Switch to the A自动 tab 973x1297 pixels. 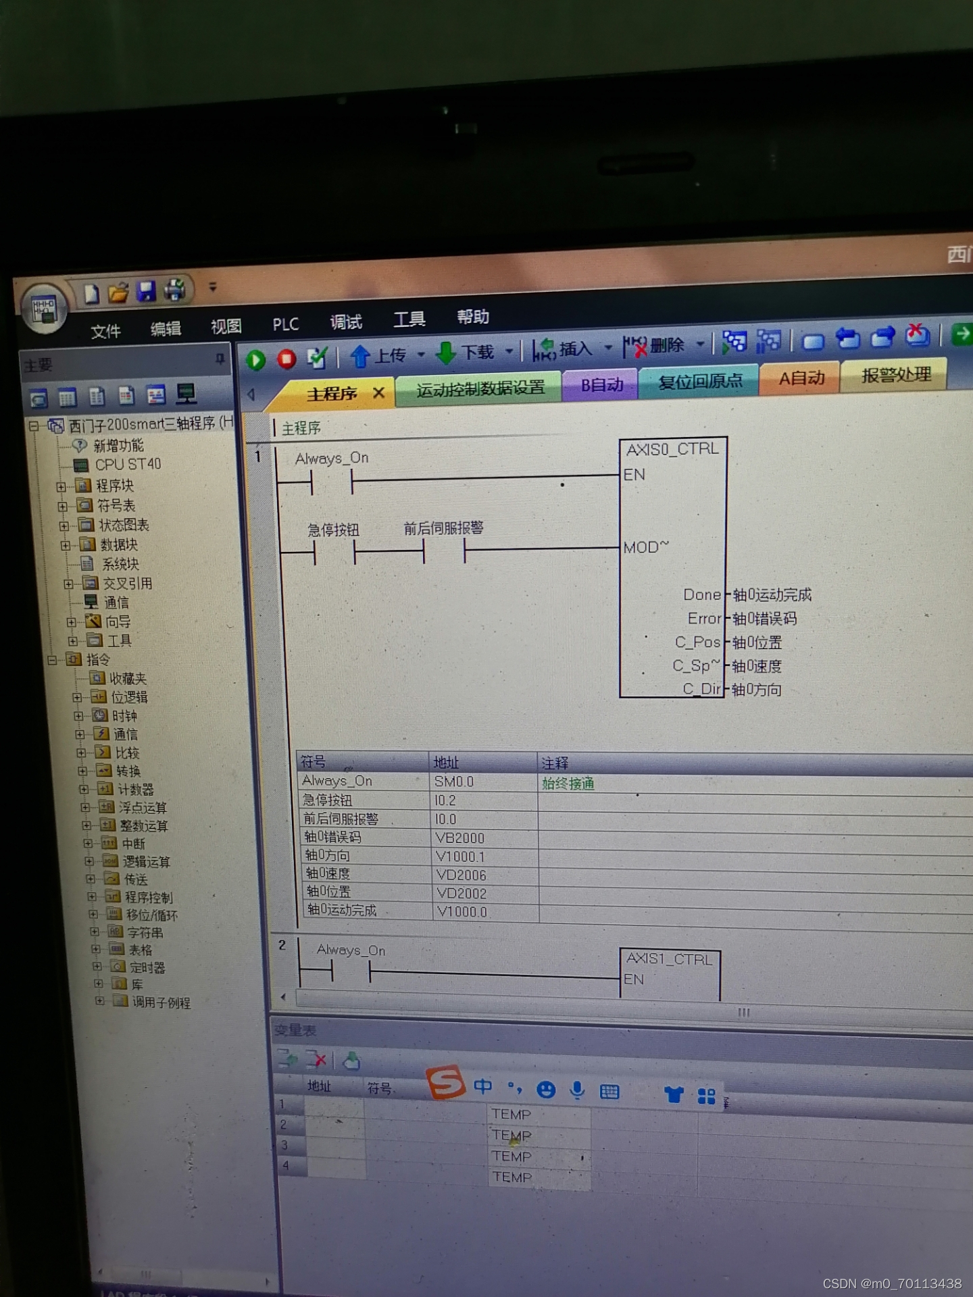(x=801, y=378)
